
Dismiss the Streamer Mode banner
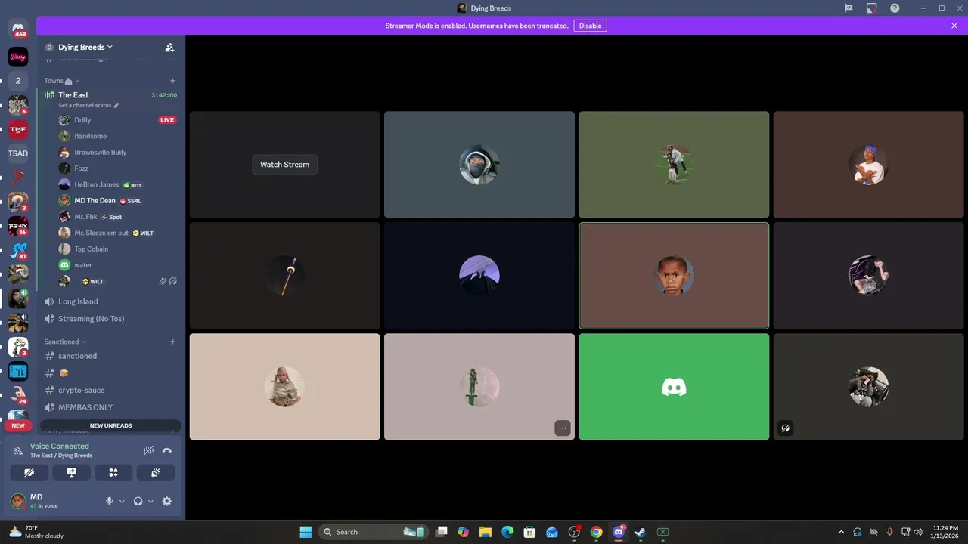tap(954, 26)
